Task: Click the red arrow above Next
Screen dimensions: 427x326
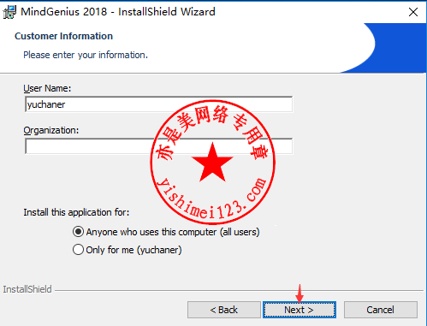Action: [299, 293]
